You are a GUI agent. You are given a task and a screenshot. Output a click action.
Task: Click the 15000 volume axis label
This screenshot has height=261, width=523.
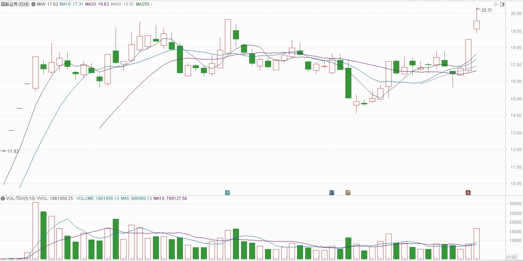(515, 231)
